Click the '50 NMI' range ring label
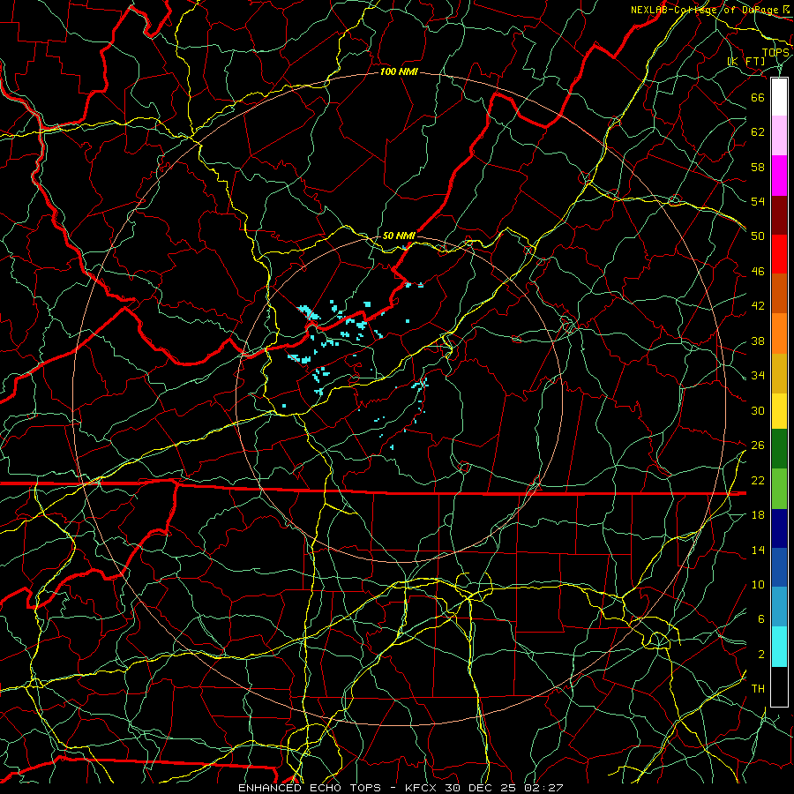This screenshot has width=794, height=794. click(x=399, y=236)
